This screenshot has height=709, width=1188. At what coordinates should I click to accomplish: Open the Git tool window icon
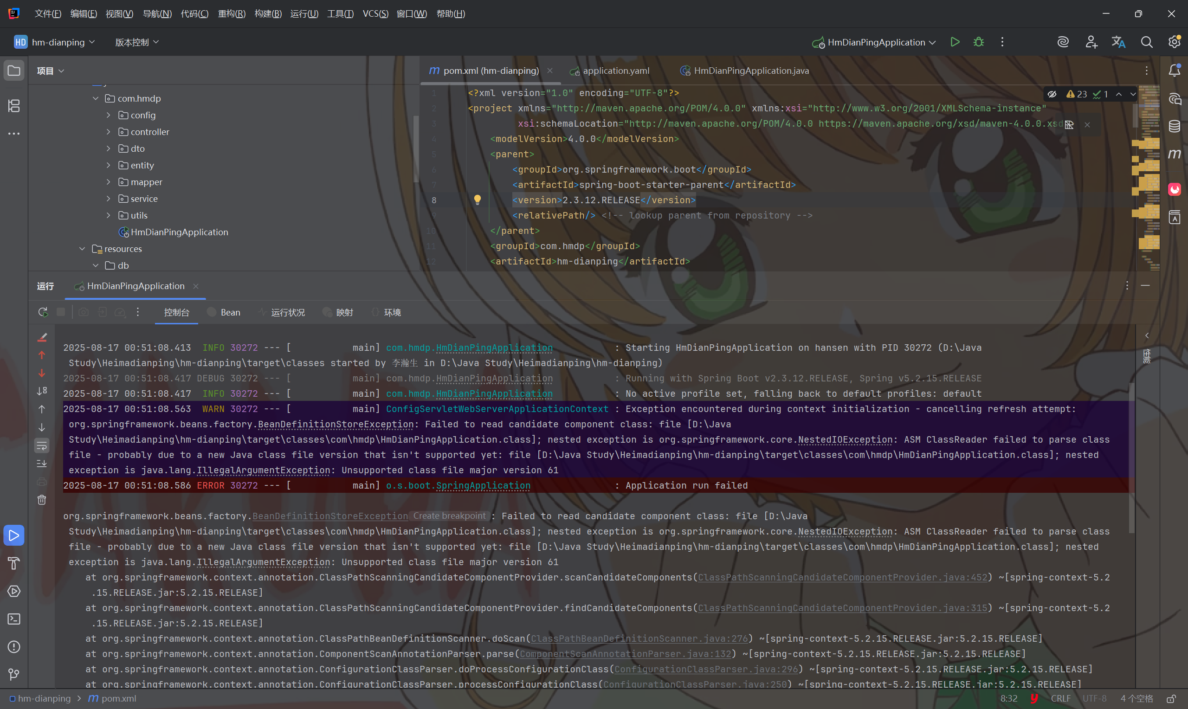(14, 674)
